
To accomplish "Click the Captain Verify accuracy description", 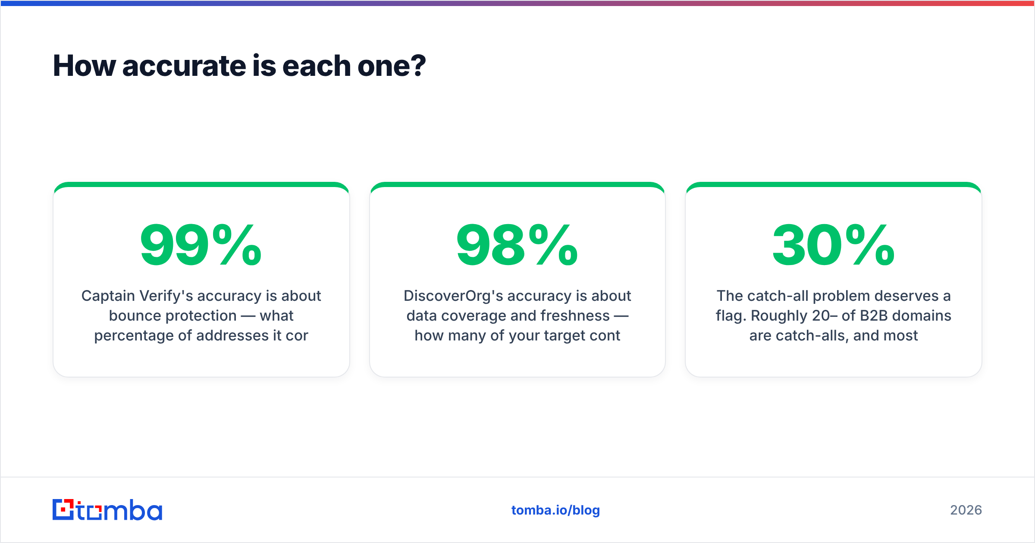I will 201,315.
